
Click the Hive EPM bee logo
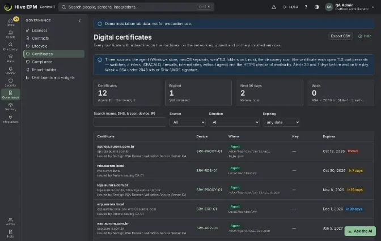(8, 7)
